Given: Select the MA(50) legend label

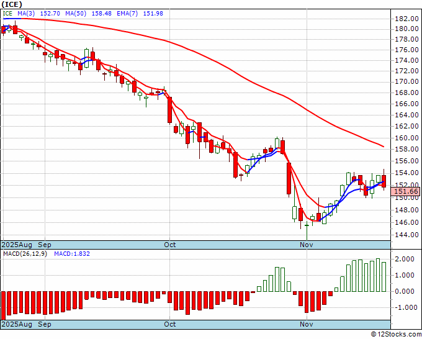Looking at the screenshot, I should (76, 13).
